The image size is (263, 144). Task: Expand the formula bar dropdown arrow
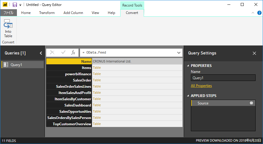pos(179,53)
